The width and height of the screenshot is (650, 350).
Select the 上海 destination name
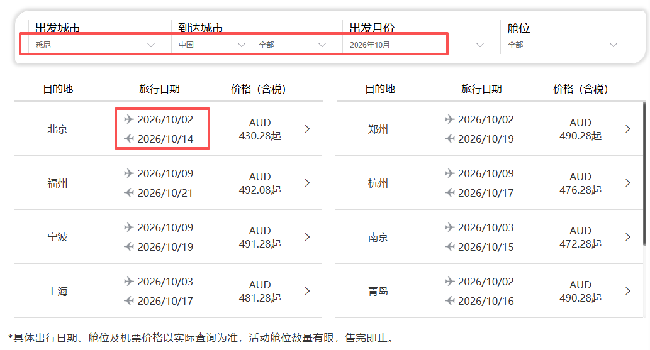point(57,291)
